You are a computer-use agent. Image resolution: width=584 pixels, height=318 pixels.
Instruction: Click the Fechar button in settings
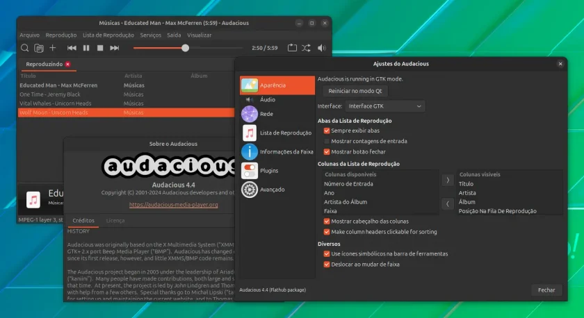[x=546, y=290]
